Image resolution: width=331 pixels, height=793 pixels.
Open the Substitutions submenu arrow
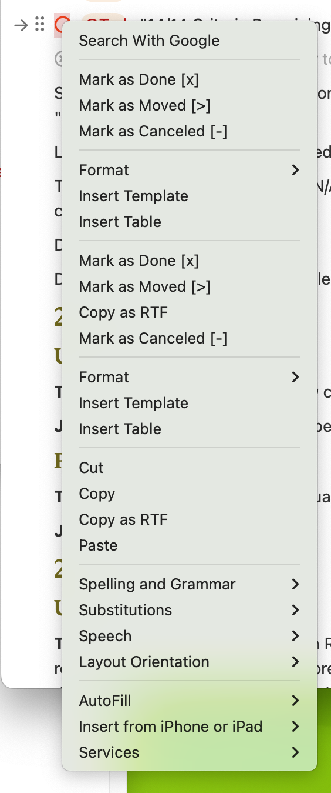click(295, 610)
